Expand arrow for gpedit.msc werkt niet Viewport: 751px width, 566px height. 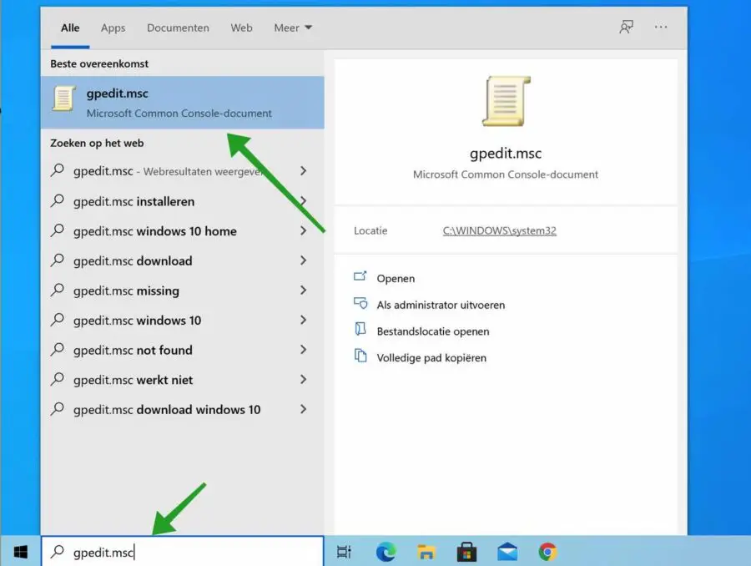[x=303, y=379]
